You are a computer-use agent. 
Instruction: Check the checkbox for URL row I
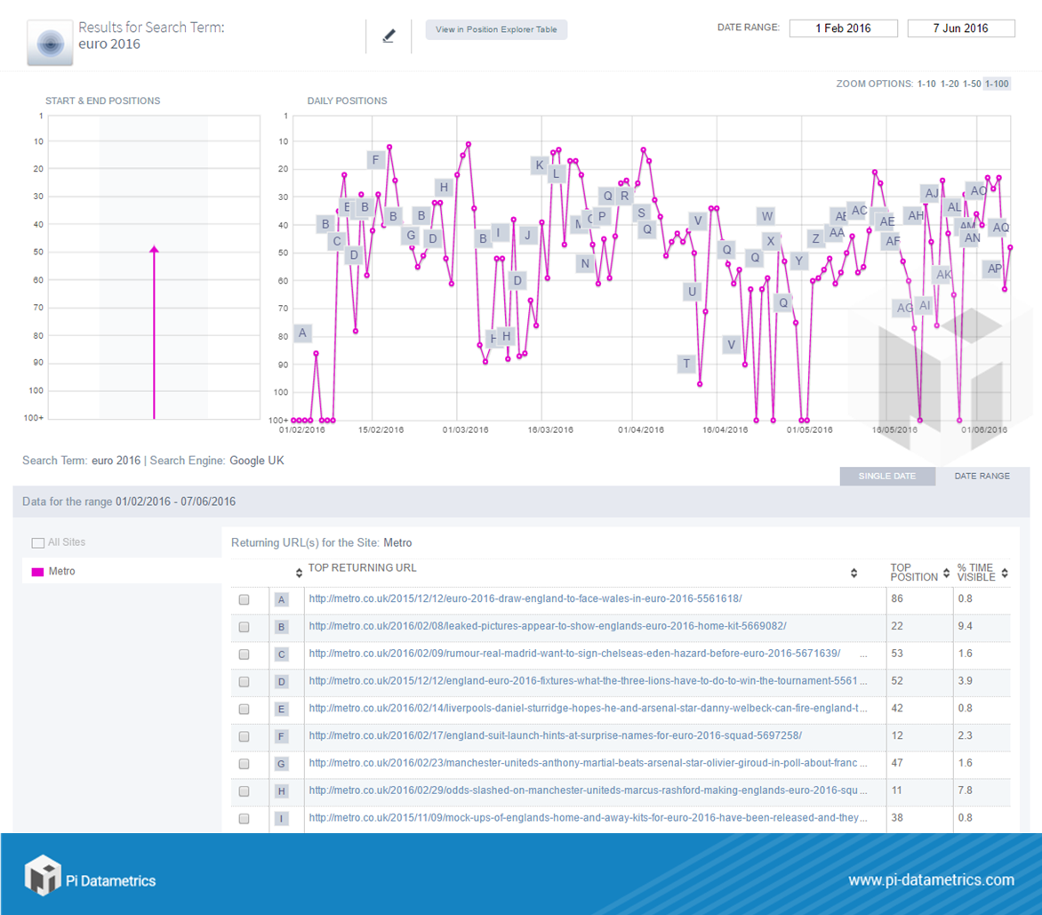pos(244,819)
